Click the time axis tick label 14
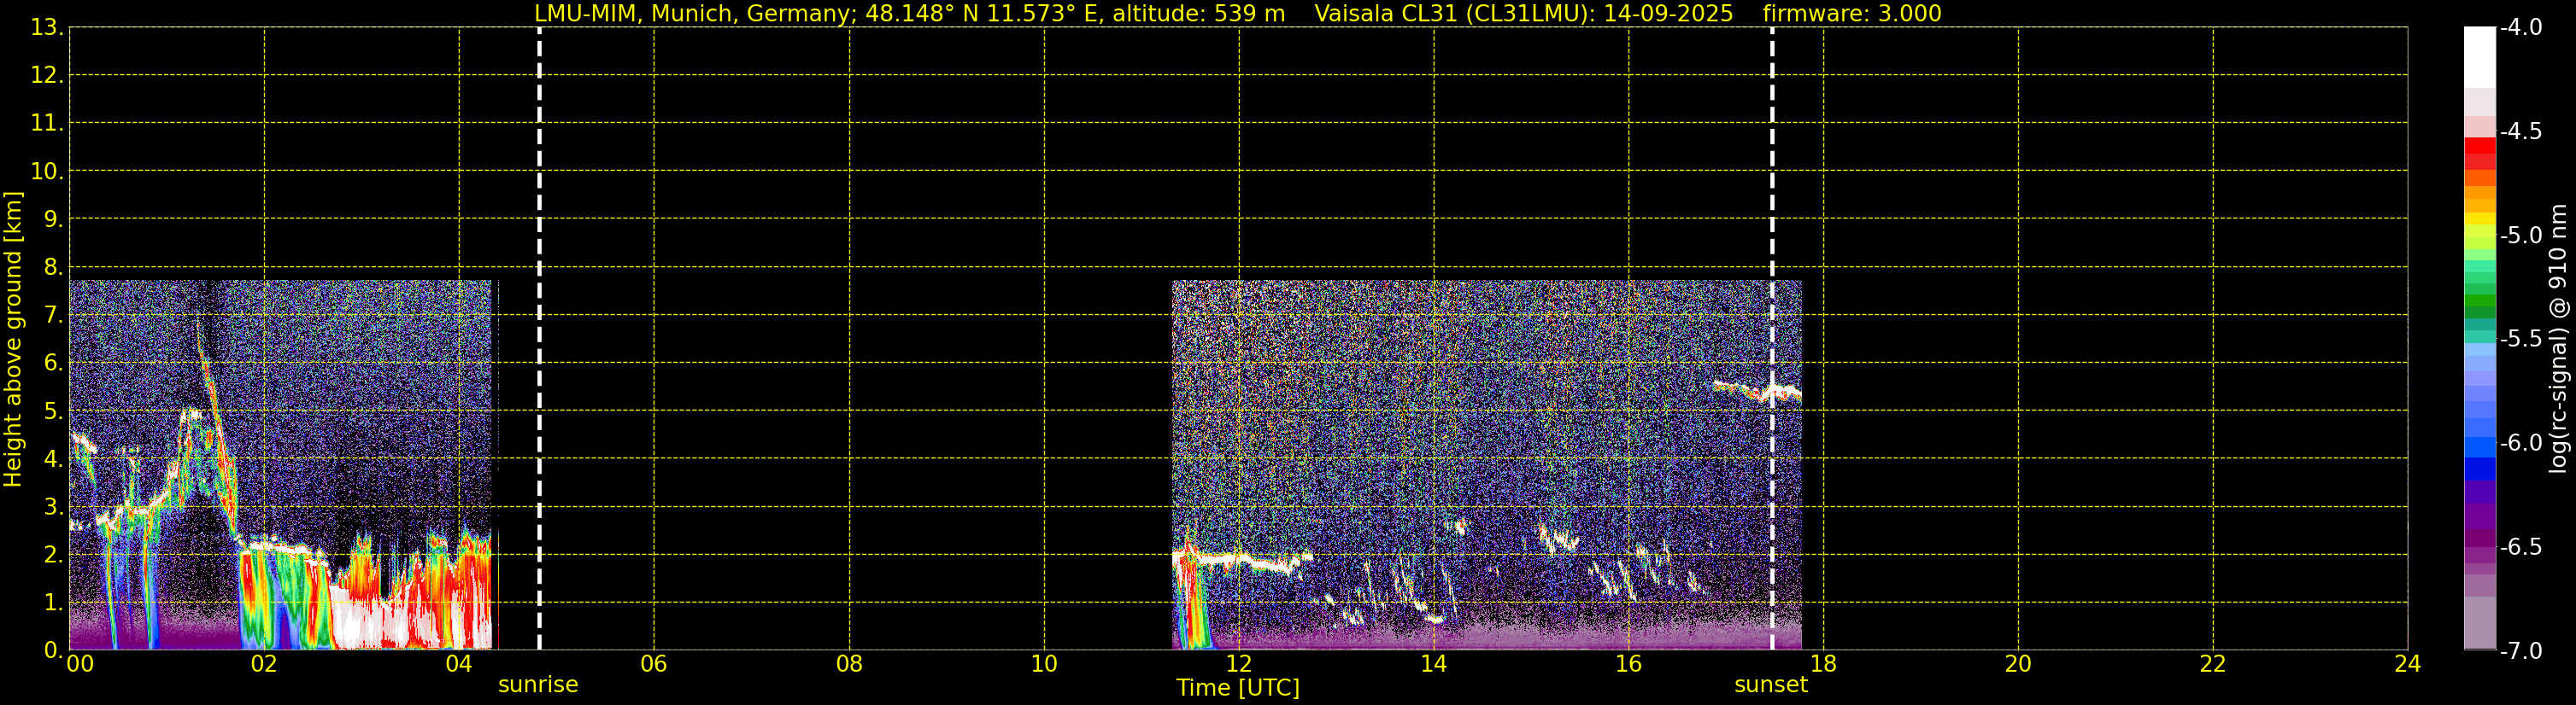 click(1434, 664)
